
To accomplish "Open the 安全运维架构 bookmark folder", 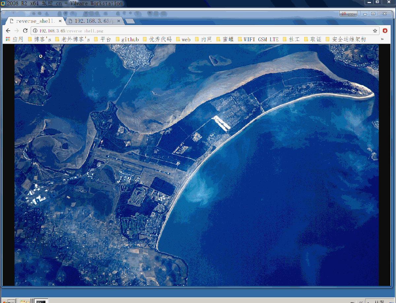I will pyautogui.click(x=346, y=39).
